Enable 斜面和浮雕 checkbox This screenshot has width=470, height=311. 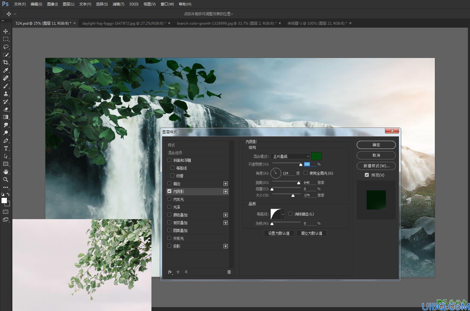point(169,160)
